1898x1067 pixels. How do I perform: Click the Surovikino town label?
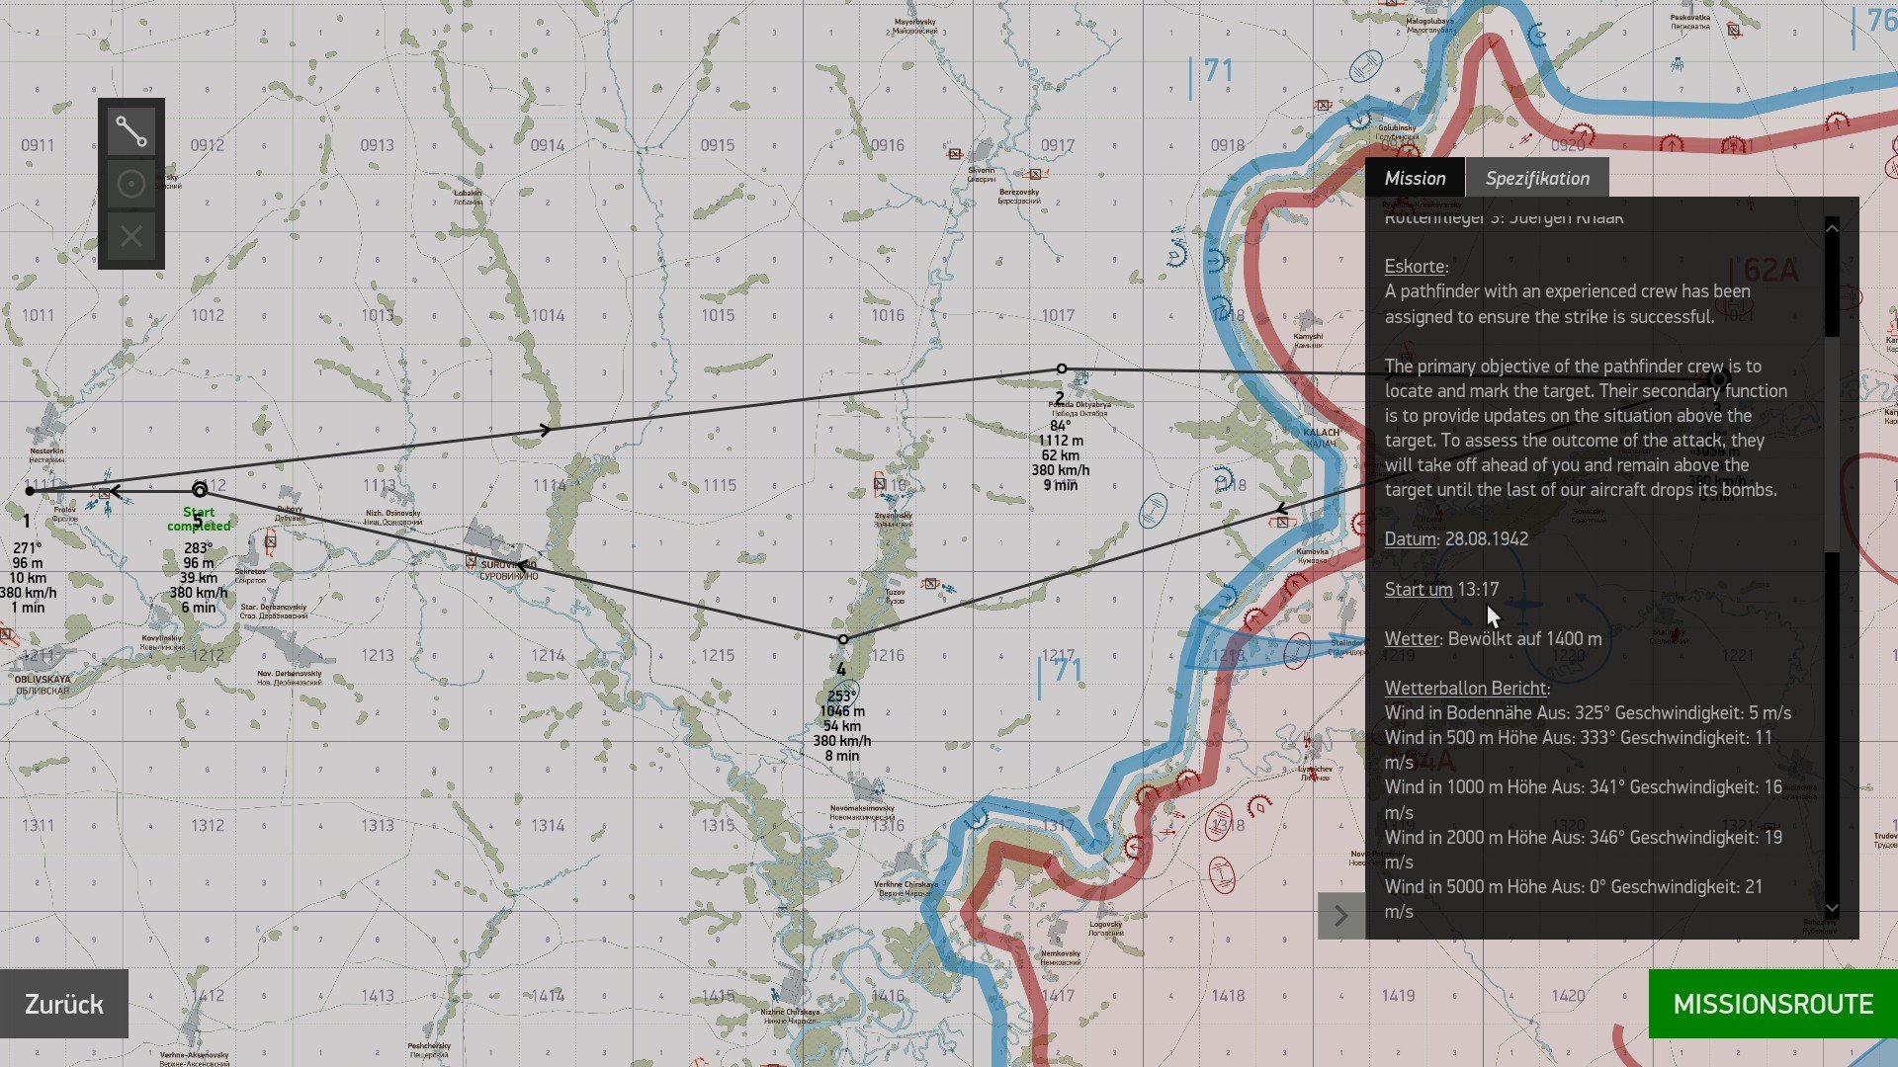pyautogui.click(x=509, y=570)
